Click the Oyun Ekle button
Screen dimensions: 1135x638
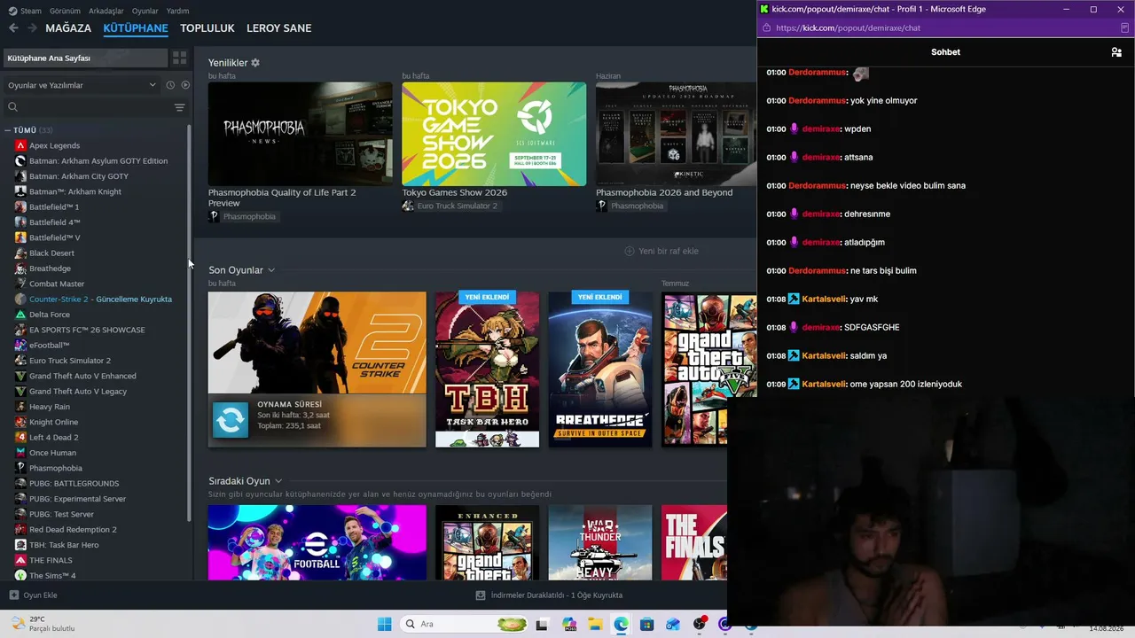33,595
